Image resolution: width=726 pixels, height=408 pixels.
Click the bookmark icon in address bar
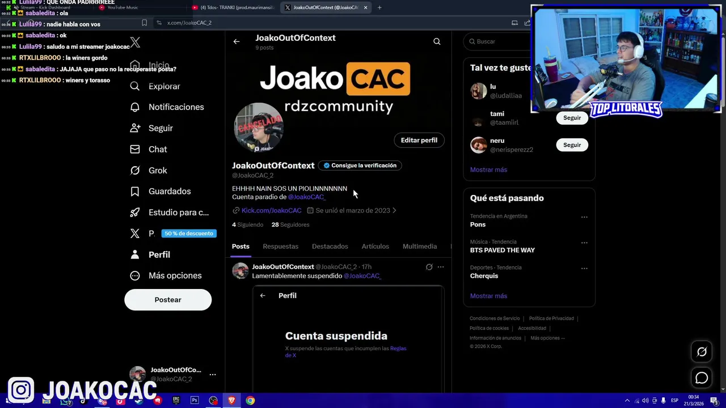tap(144, 23)
